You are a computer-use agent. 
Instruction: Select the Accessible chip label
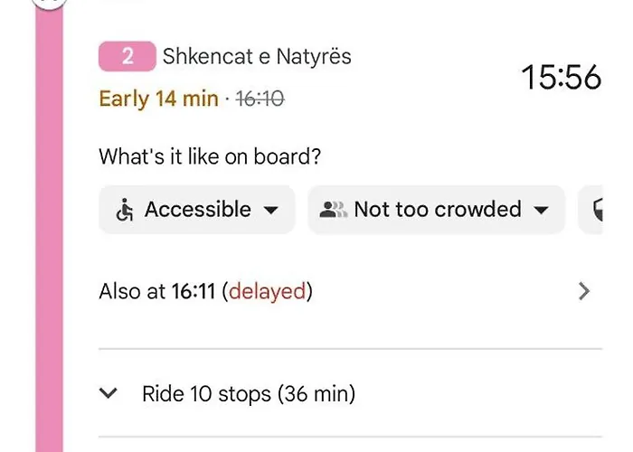click(x=198, y=210)
